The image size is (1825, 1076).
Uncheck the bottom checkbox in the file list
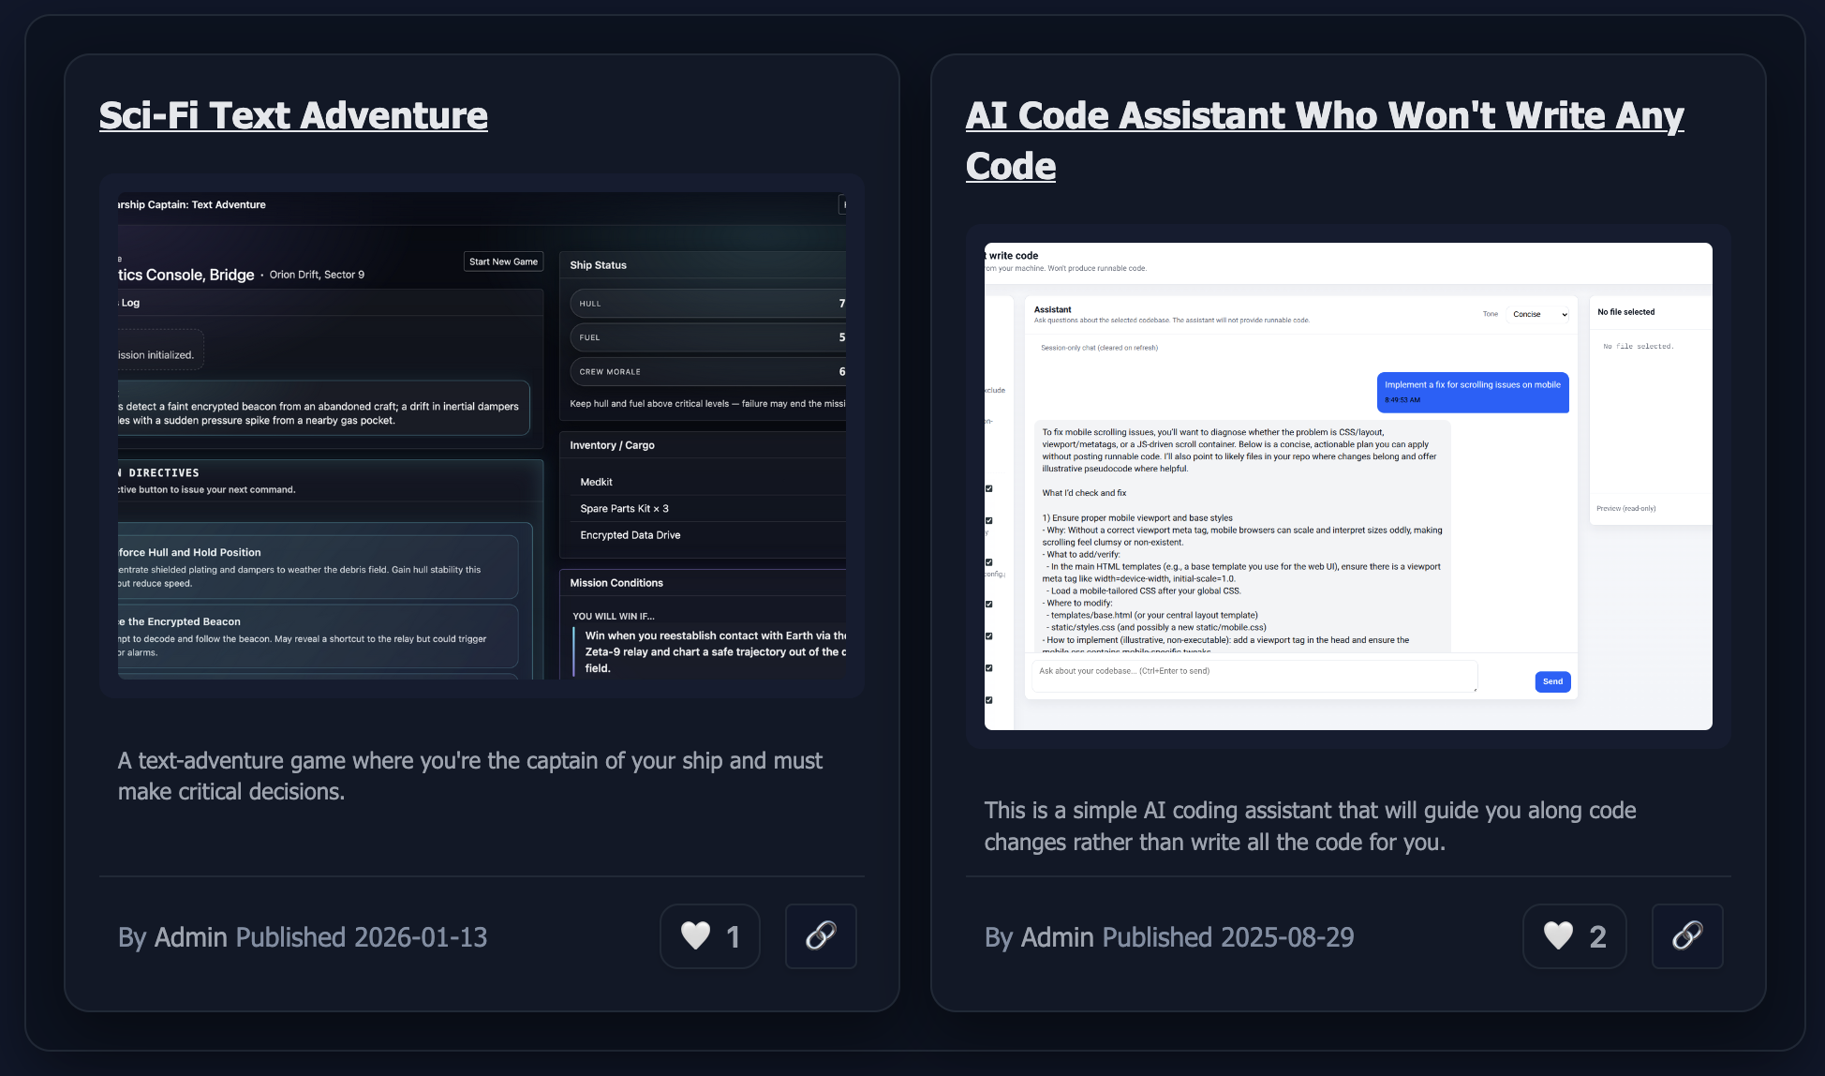coord(988,699)
